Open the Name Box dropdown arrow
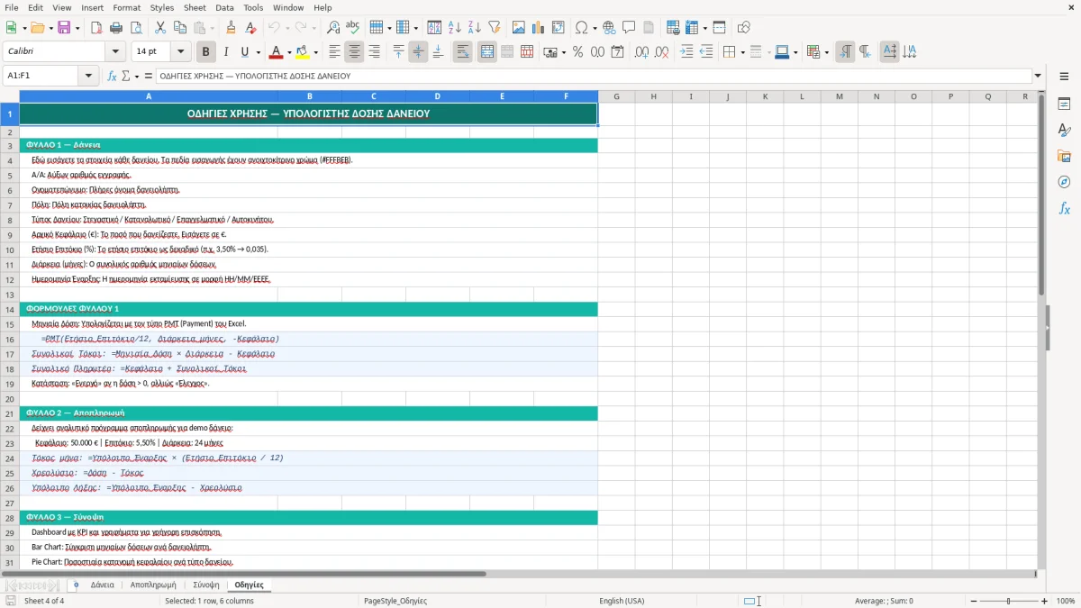Screen dimensions: 1081x608 coord(89,76)
